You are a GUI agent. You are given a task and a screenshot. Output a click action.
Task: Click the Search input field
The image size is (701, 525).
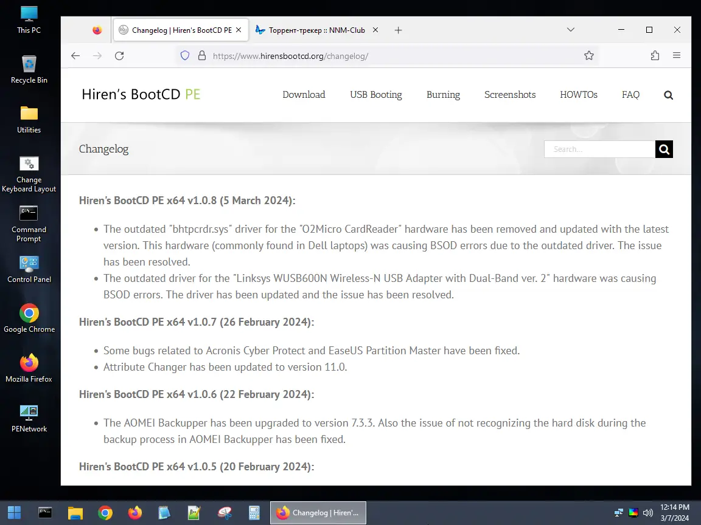pos(599,149)
